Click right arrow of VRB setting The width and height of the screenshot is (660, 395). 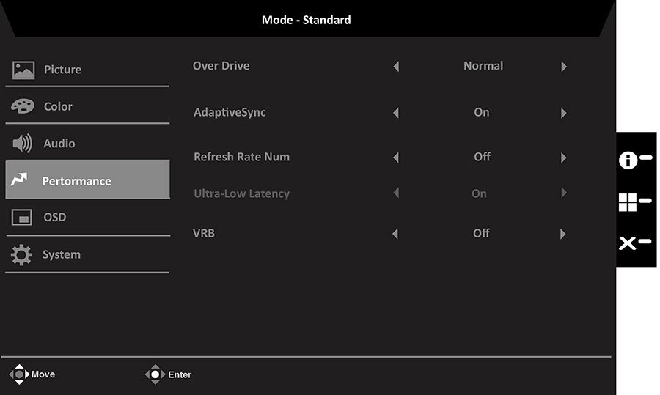(562, 234)
